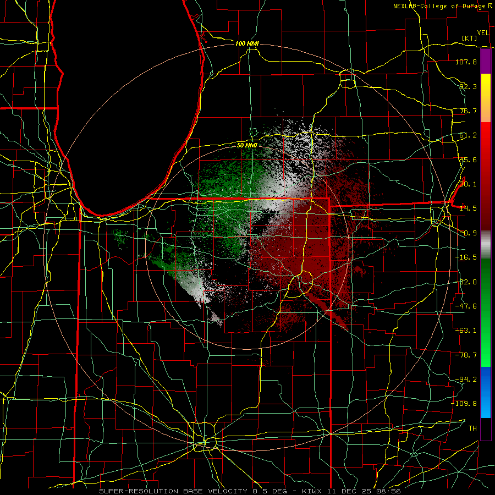
Task: Select the 61.2 velocity scale value
Action: (468, 135)
